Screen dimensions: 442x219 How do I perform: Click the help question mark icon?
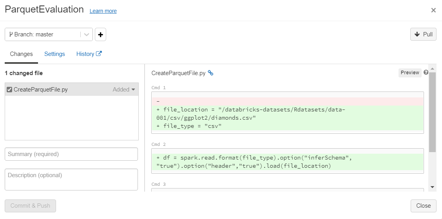[426, 72]
